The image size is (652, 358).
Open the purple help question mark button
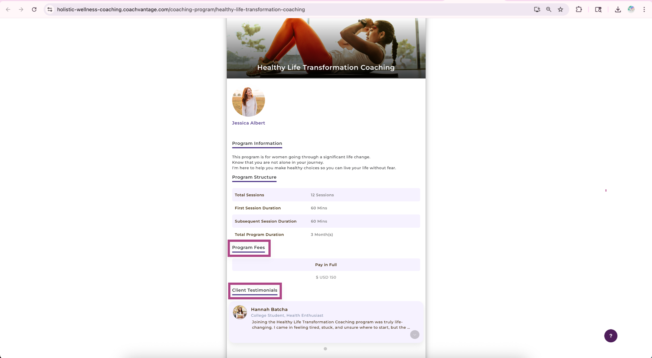coord(611,336)
